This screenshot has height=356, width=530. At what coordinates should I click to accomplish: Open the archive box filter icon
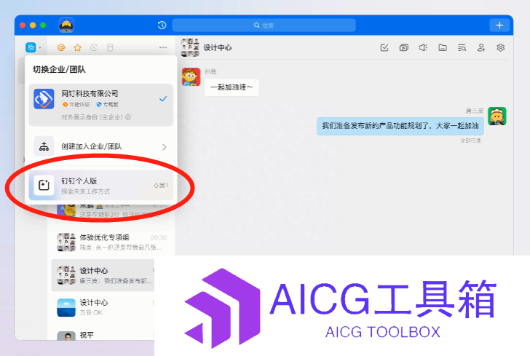(x=110, y=47)
